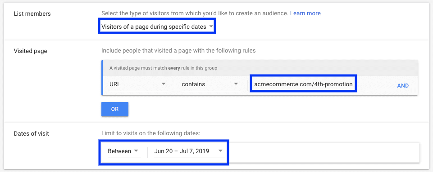The image size is (433, 172).
Task: Open the 'Jun 20 – Jul 7, 2019' date range picker
Action: [189, 151]
